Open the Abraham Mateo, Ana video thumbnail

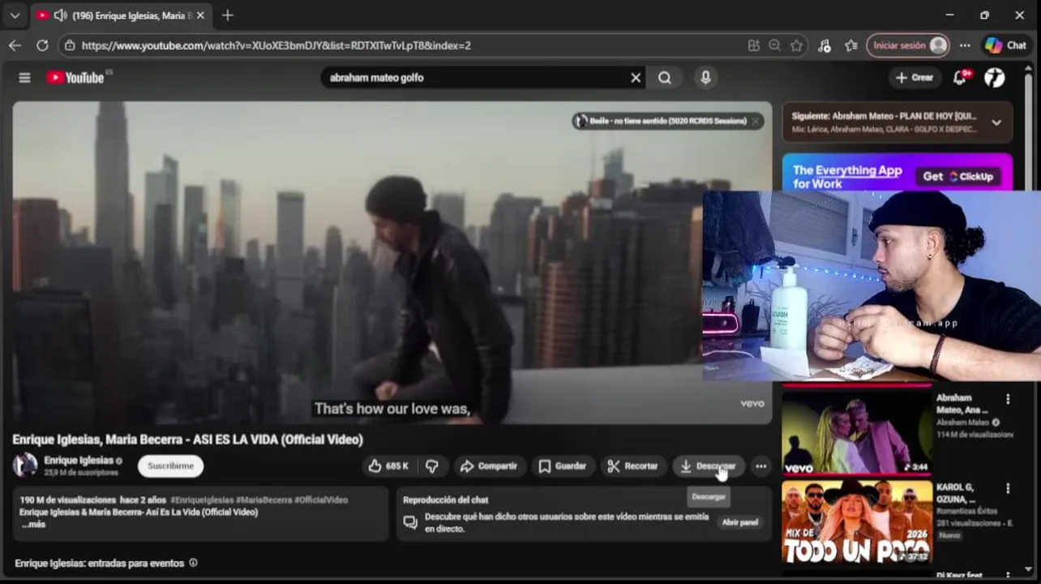[857, 432]
